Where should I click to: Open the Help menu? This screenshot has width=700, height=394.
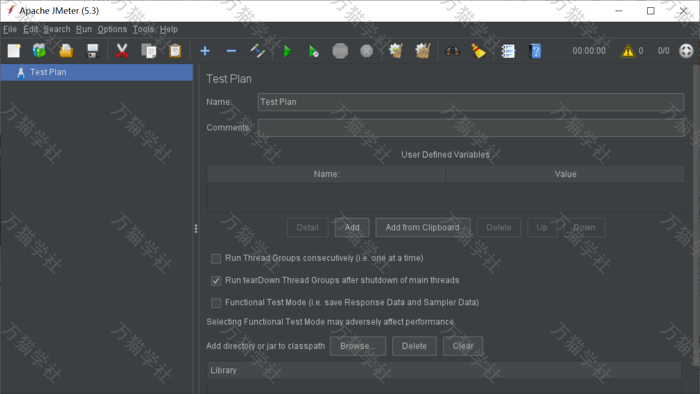pyautogui.click(x=169, y=29)
